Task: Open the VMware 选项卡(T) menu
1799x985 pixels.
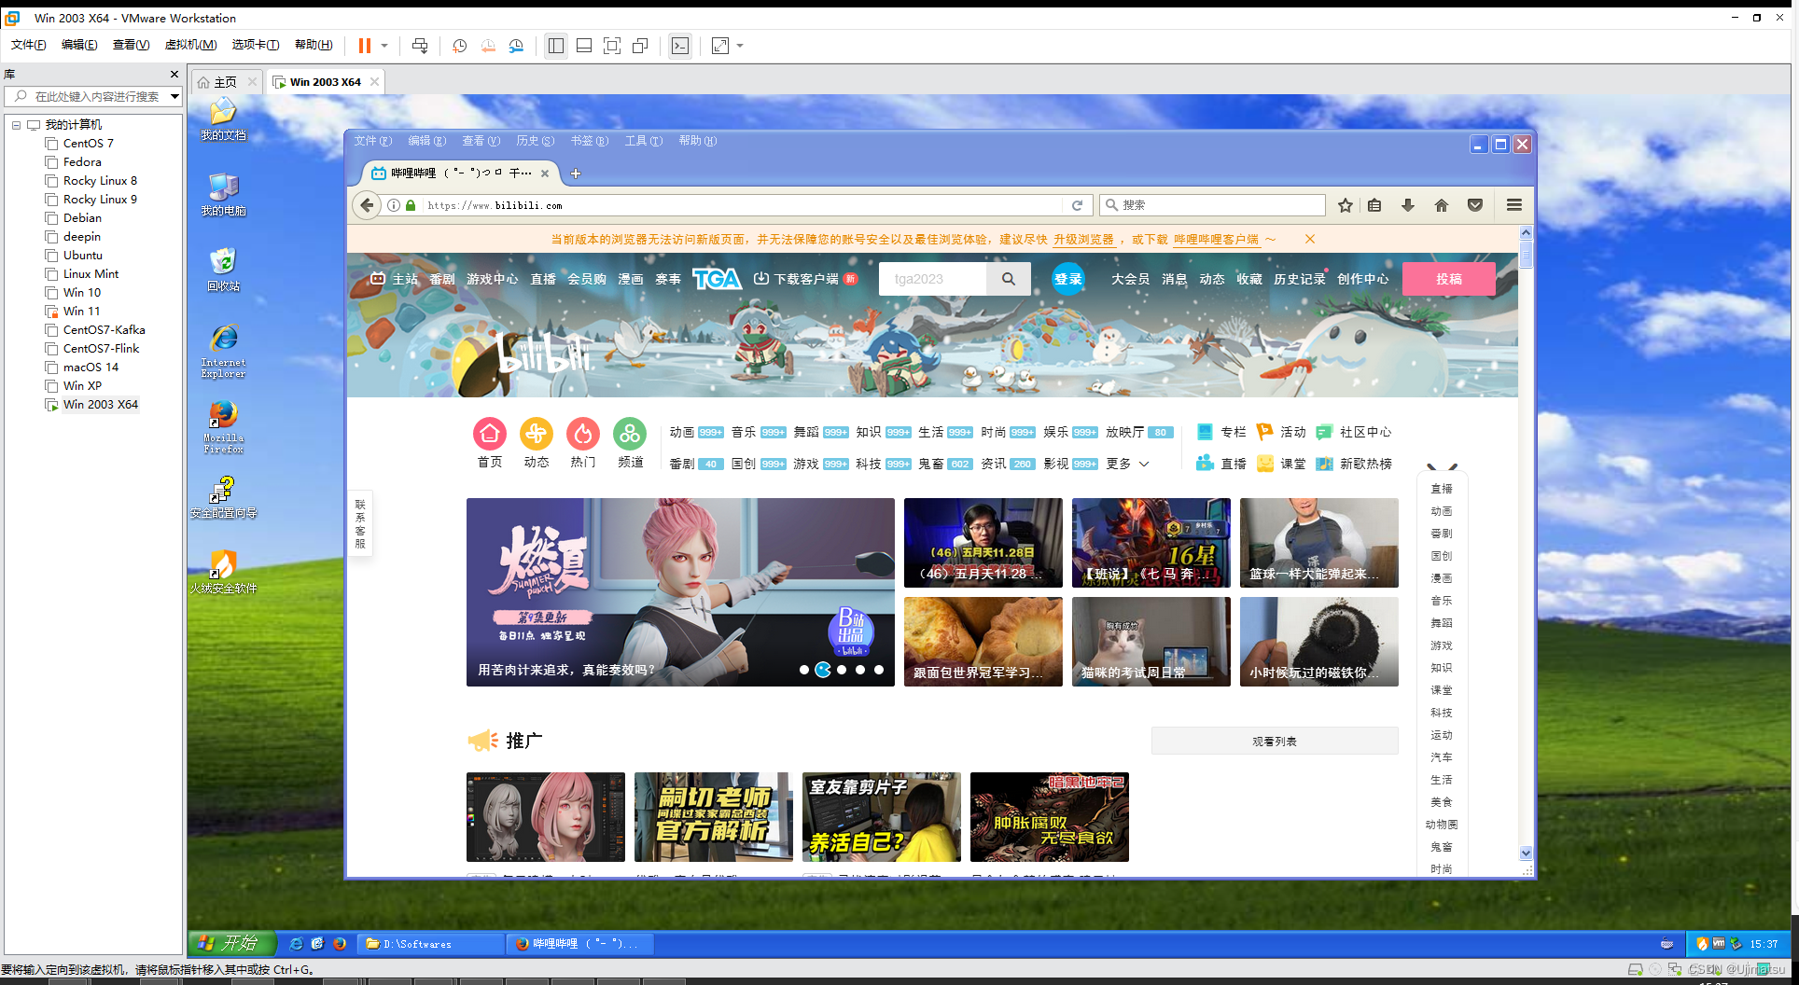Action: tap(256, 45)
